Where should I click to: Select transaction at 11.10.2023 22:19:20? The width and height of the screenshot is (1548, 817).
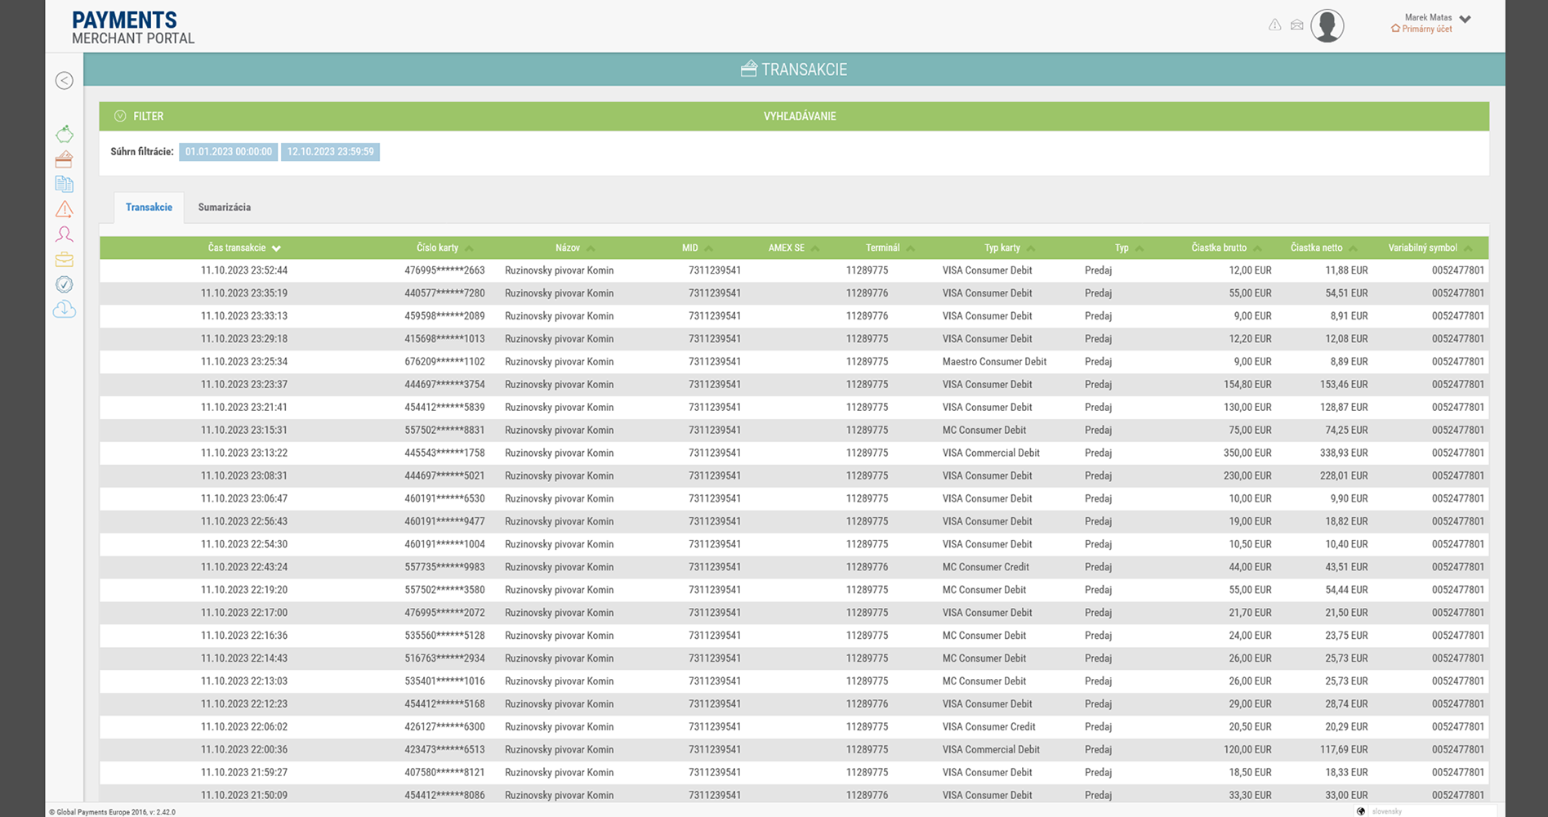click(x=244, y=591)
